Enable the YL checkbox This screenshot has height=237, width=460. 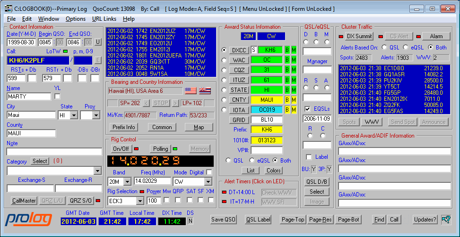tap(58, 97)
